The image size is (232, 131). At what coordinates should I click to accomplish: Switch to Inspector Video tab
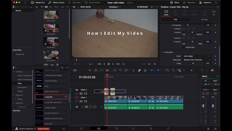(x=166, y=13)
